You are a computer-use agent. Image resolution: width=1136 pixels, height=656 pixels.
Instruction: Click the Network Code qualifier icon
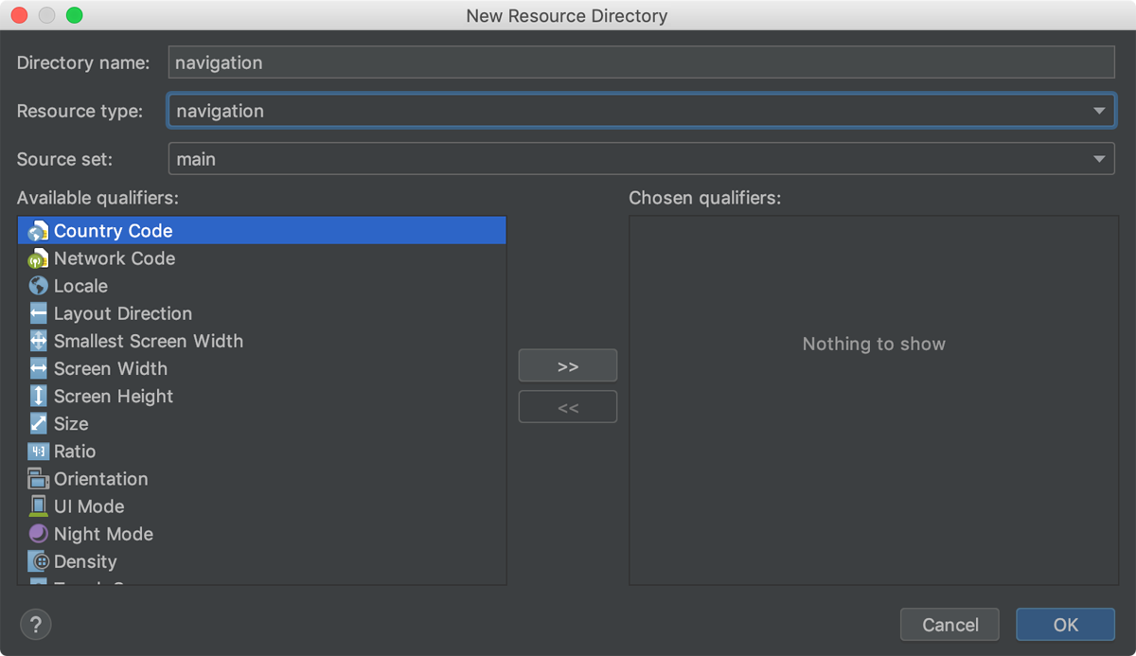click(38, 258)
